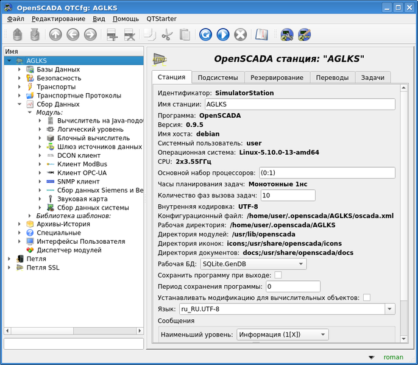Click the station page vertical scrollbar down arrow
The height and width of the screenshot is (365, 418).
click(x=403, y=339)
